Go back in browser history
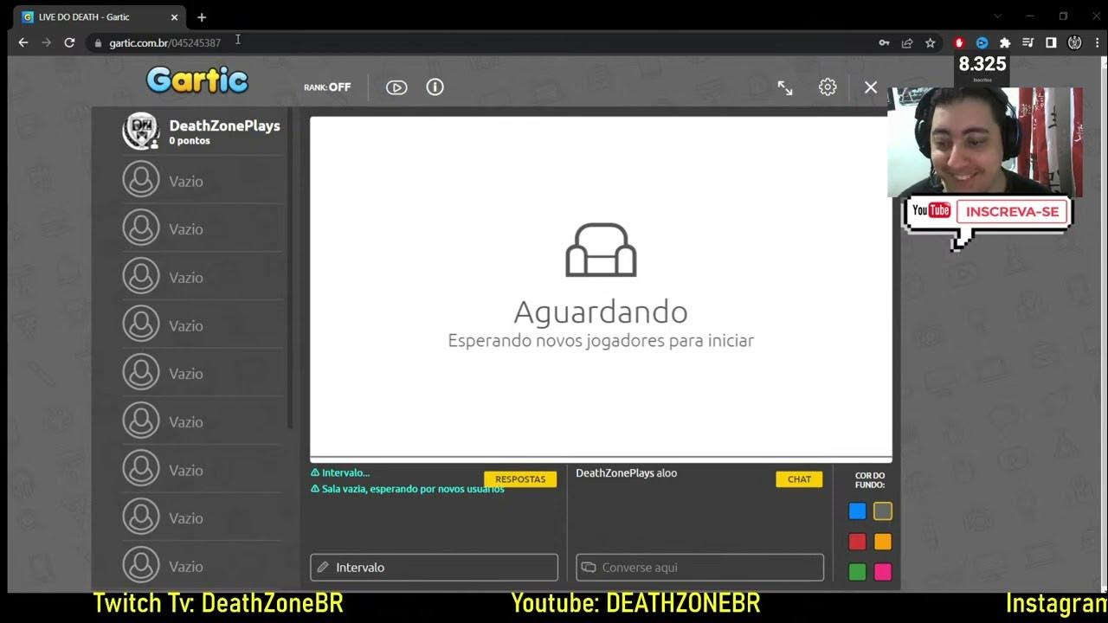 click(23, 42)
